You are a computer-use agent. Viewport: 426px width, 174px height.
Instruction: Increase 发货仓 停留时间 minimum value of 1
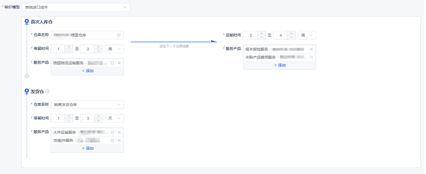pos(69,116)
